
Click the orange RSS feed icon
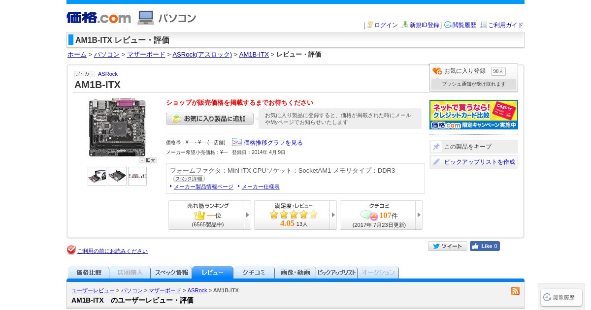pyautogui.click(x=516, y=291)
